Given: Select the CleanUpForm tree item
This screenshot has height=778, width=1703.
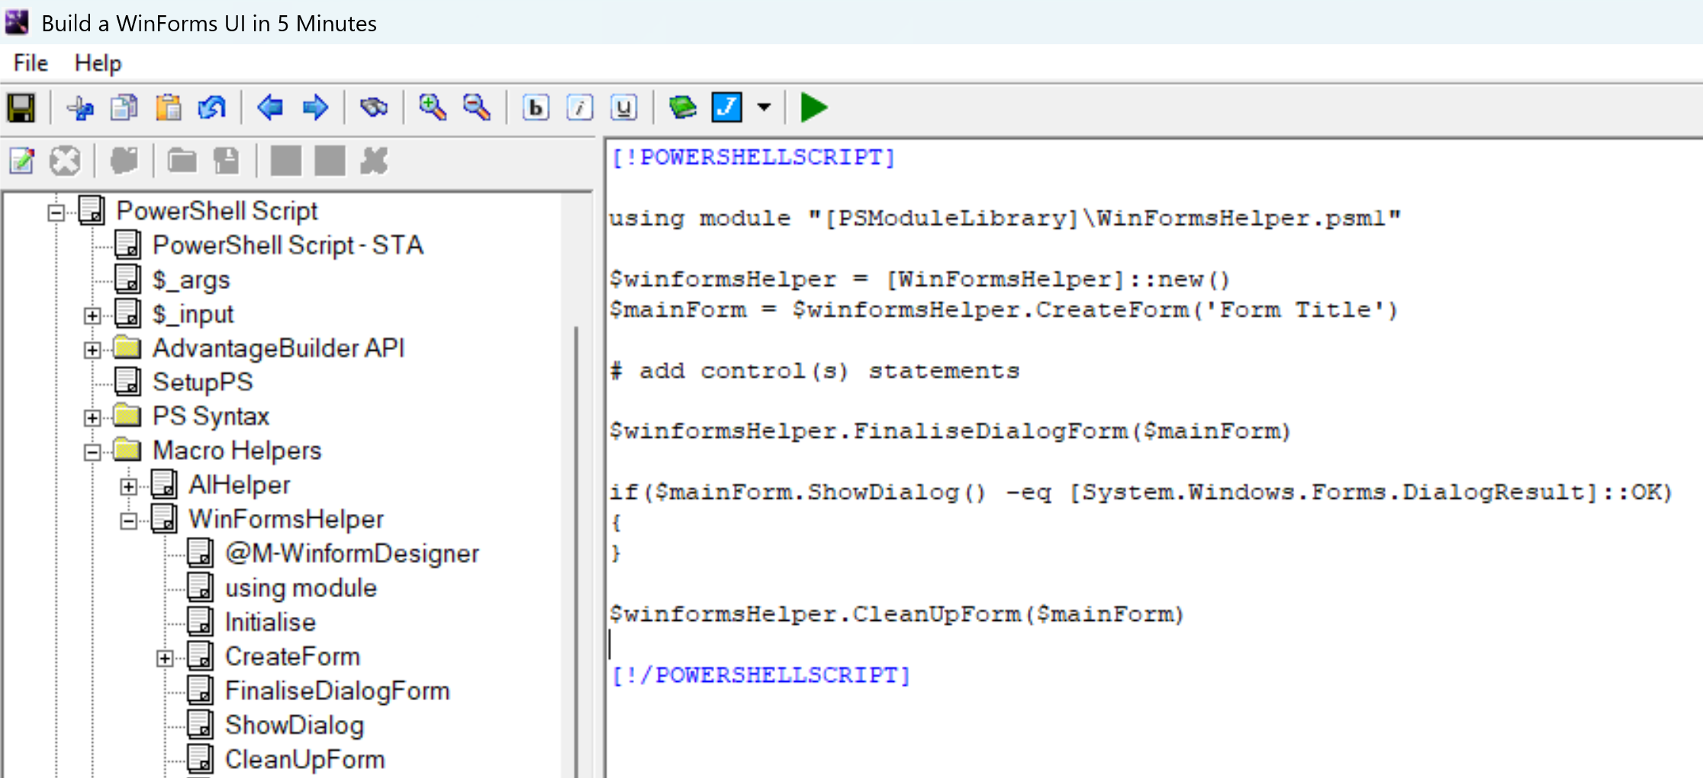Looking at the screenshot, I should click(304, 760).
